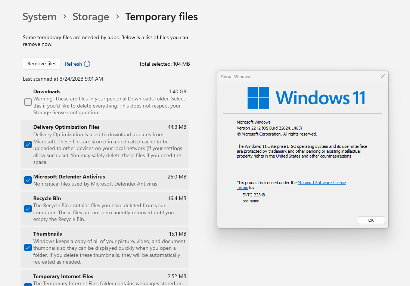Open the Microsoft Software License Terms link

[291, 185]
